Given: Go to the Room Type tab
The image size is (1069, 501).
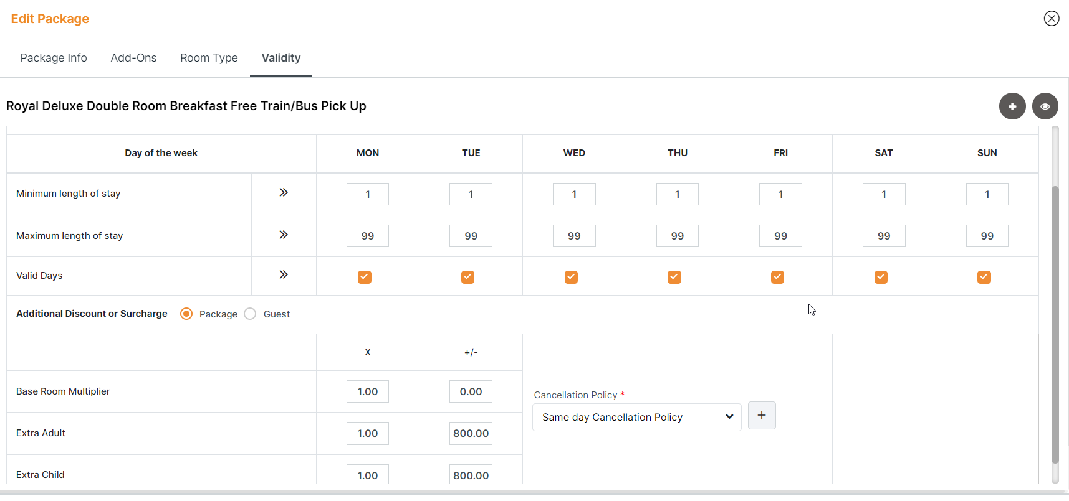Looking at the screenshot, I should [x=209, y=58].
